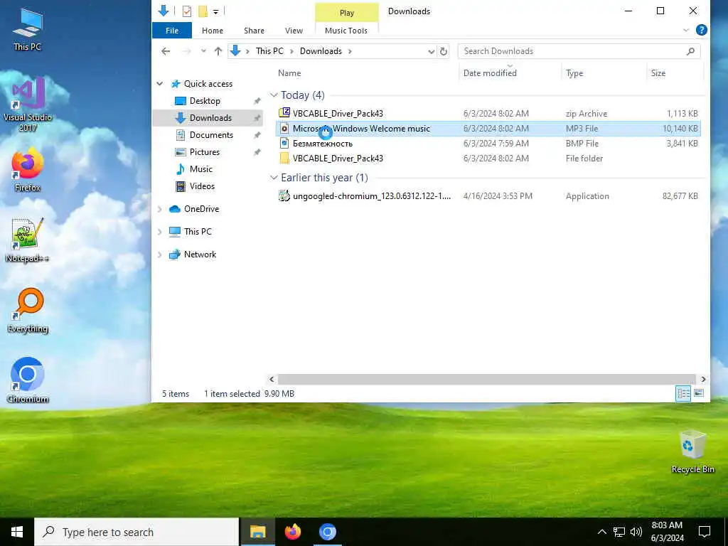Collapse the Today (4) group
Image resolution: width=728 pixels, height=546 pixels.
point(274,95)
